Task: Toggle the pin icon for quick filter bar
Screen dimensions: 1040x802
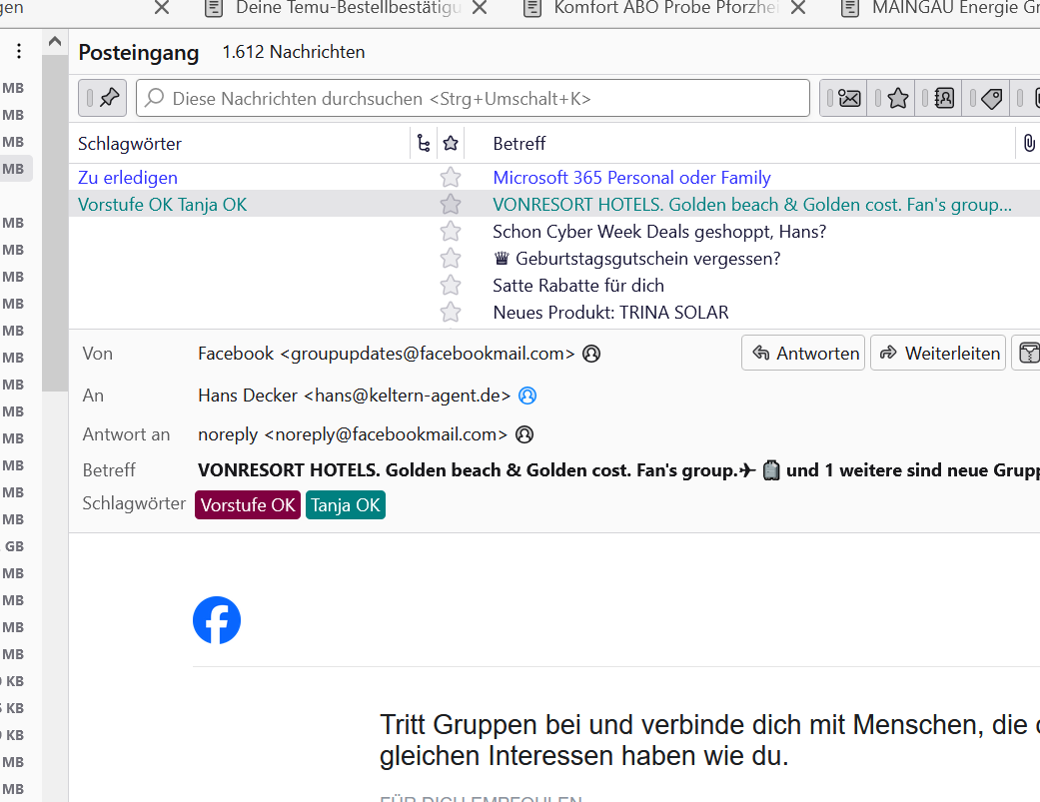Action: pos(109,98)
